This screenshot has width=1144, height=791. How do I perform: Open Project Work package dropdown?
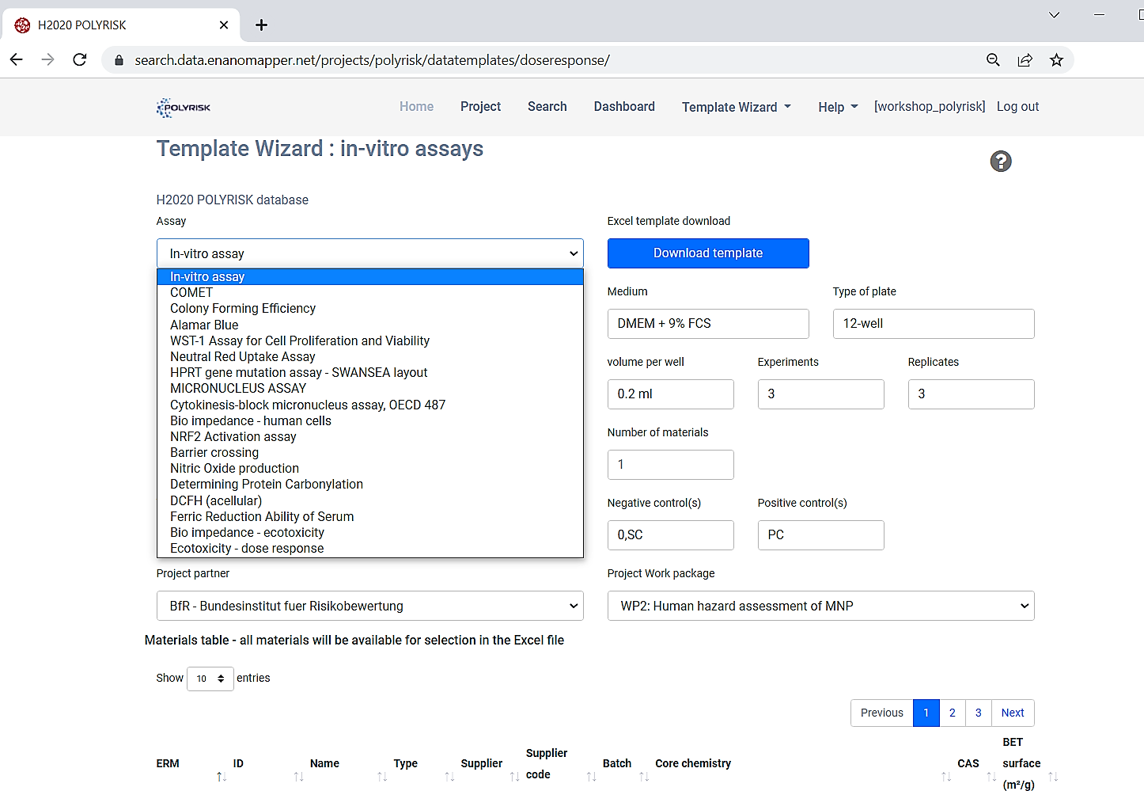point(820,606)
